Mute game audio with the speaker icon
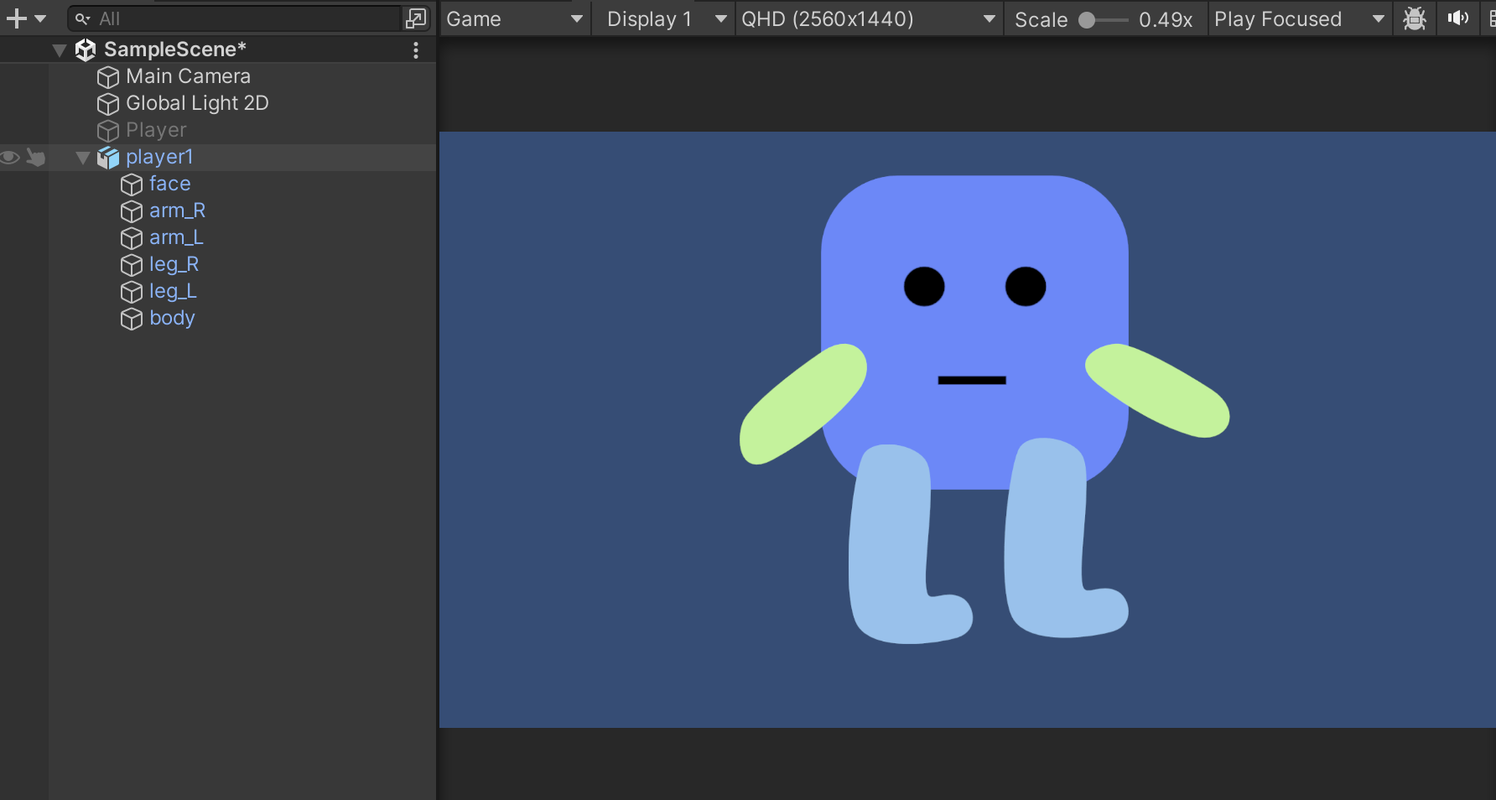1496x800 pixels. pyautogui.click(x=1458, y=18)
